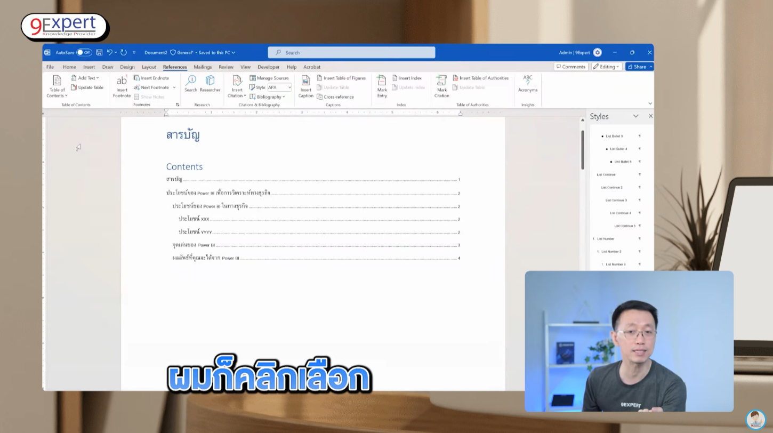Open the Researcher tool

(210, 84)
